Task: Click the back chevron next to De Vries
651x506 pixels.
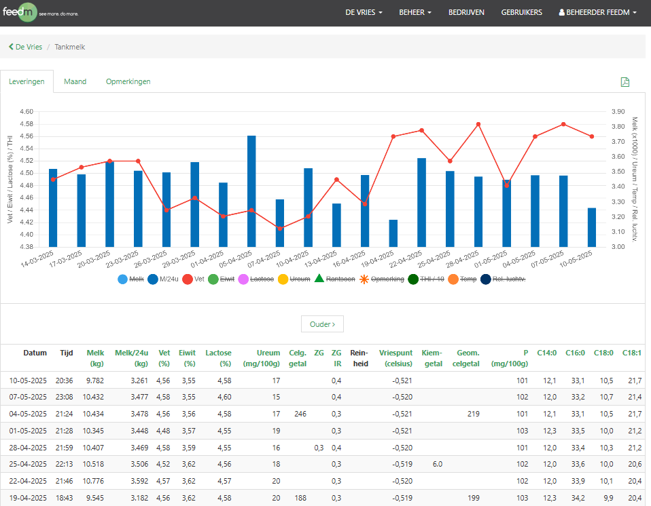Action: [x=11, y=47]
